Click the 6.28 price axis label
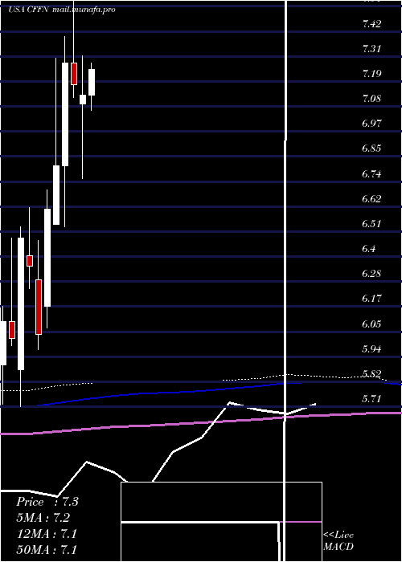 click(x=371, y=274)
